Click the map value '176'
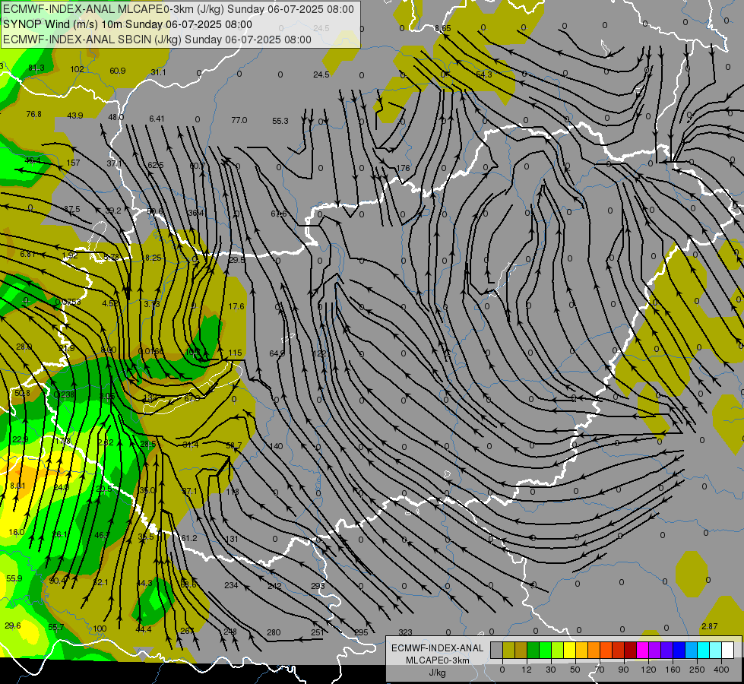Image resolution: width=744 pixels, height=684 pixels. coord(403,168)
